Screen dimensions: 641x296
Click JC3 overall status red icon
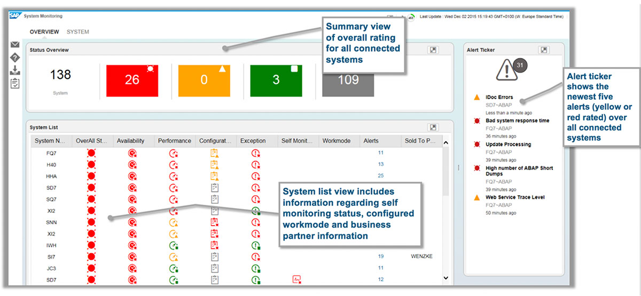91,268
